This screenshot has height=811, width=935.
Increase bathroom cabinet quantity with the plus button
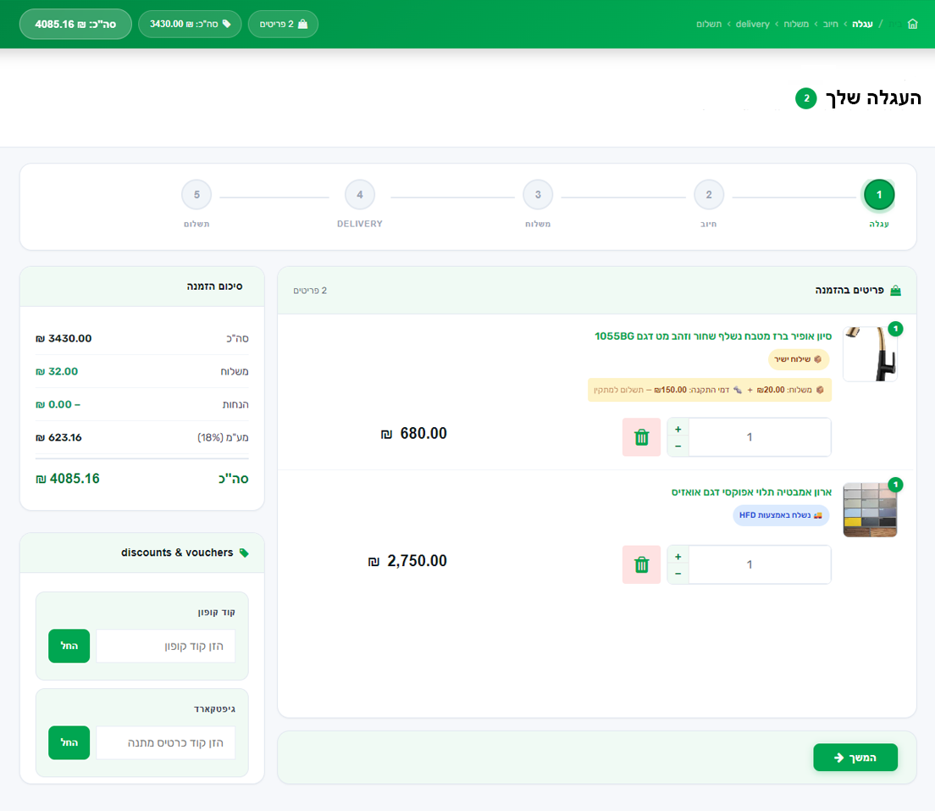pyautogui.click(x=678, y=556)
